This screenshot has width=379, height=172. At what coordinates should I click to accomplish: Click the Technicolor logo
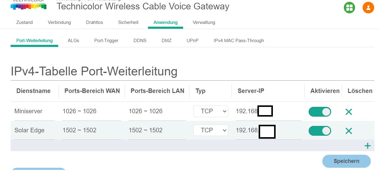click(29, 5)
